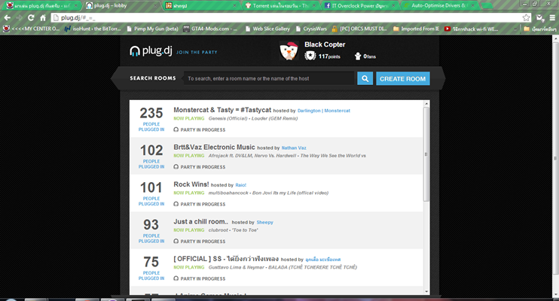
Task: Open the Brtt&Vaz Electronic Music room
Action: [x=214, y=147]
